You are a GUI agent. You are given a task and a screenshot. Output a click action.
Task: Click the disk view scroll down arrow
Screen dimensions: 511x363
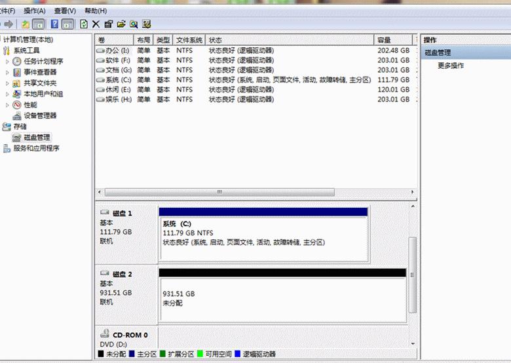tap(413, 344)
